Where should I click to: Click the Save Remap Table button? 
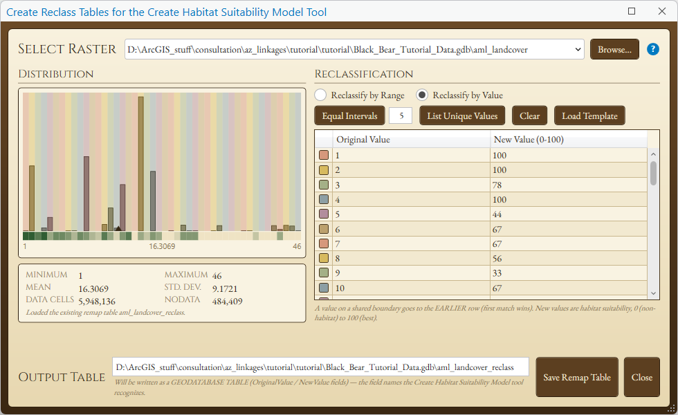[577, 377]
